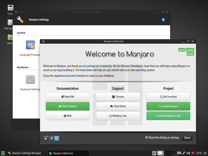The image size is (208, 156).
Task: Maximize the Manjaro Welcome window
Action: click(x=188, y=42)
